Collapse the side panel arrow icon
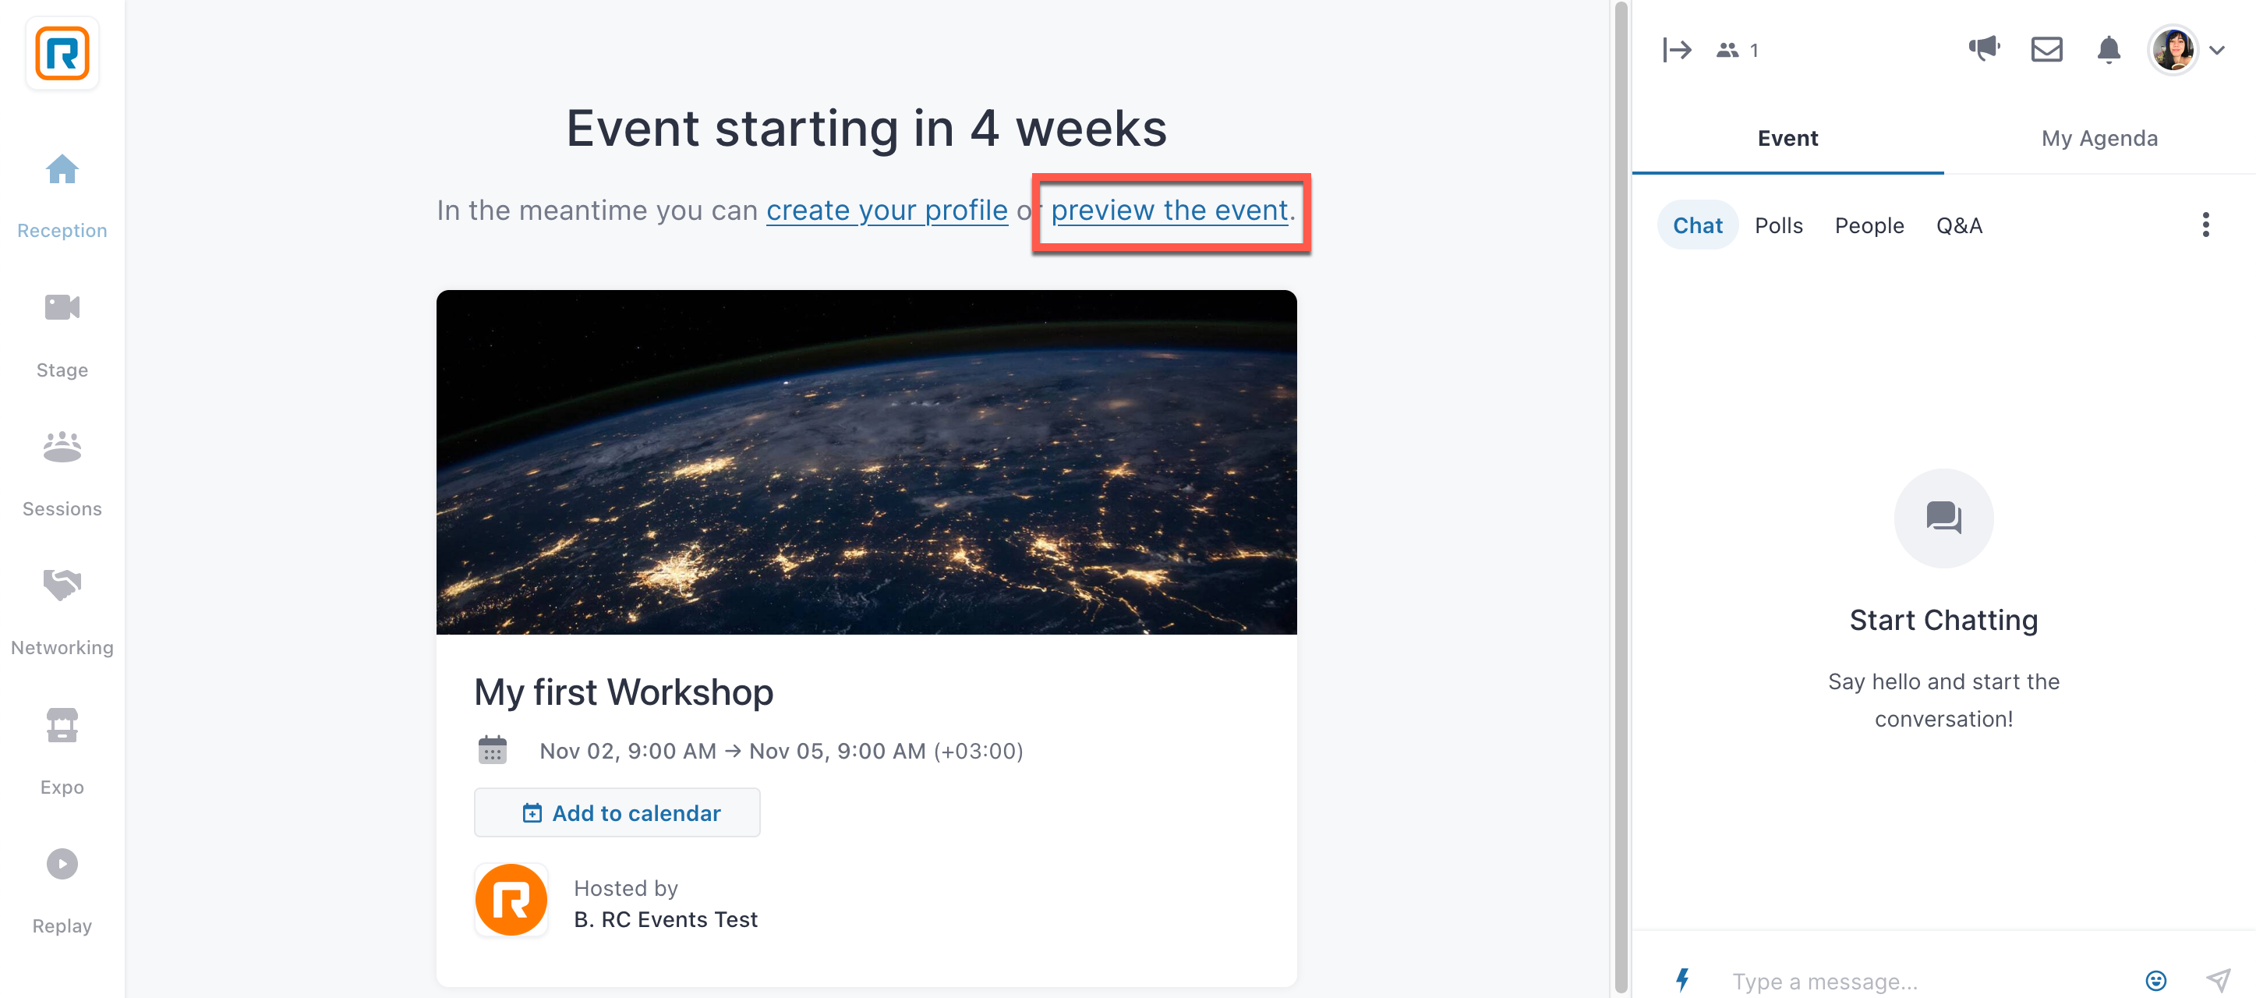Viewport: 2256px width, 998px height. 1677,50
